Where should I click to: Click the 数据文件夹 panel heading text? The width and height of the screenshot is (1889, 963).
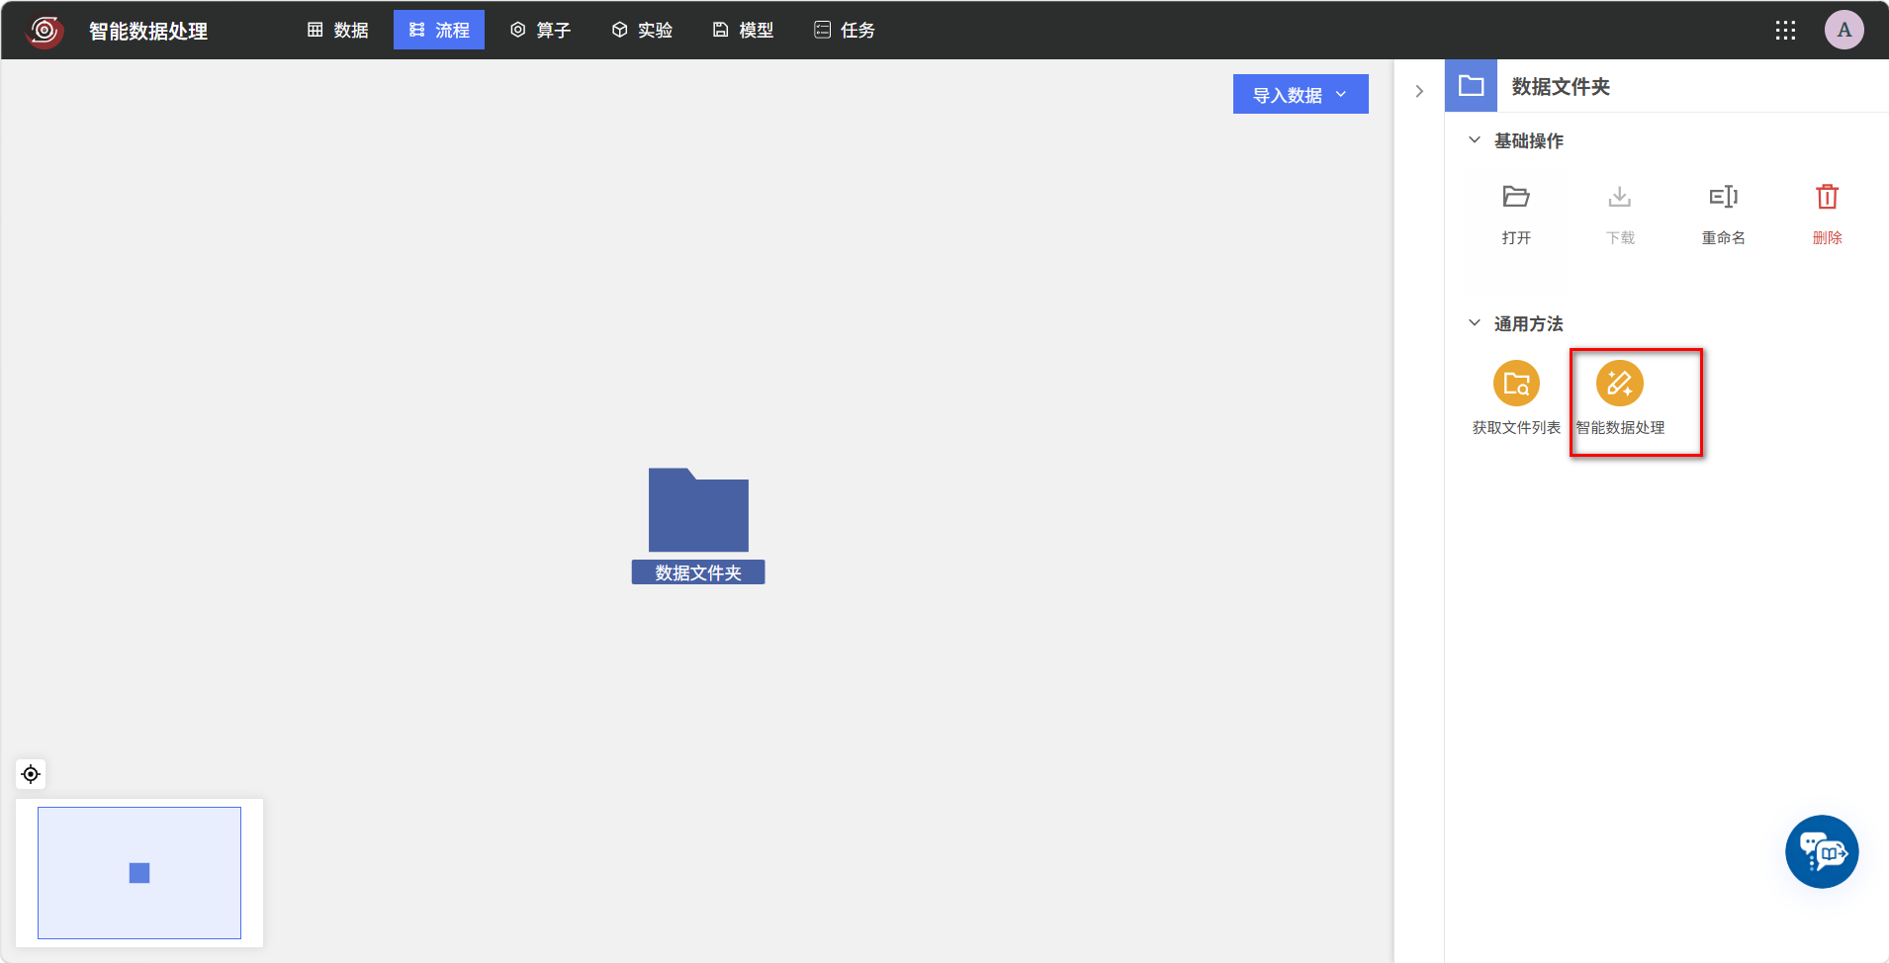[1561, 87]
